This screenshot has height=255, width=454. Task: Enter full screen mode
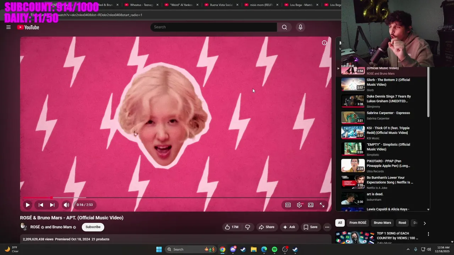click(x=322, y=205)
